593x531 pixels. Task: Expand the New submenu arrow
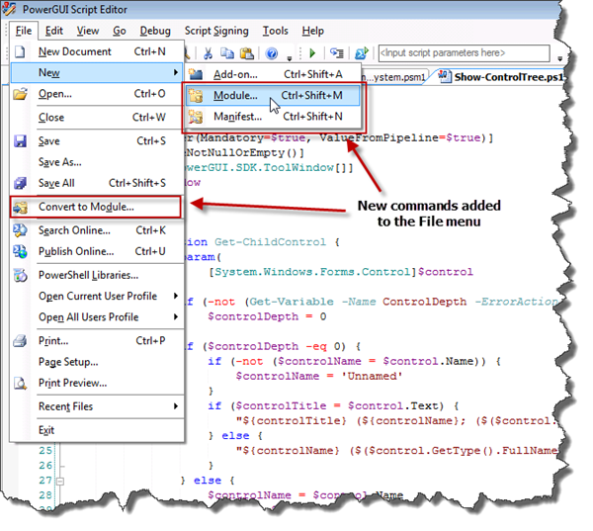coord(176,72)
